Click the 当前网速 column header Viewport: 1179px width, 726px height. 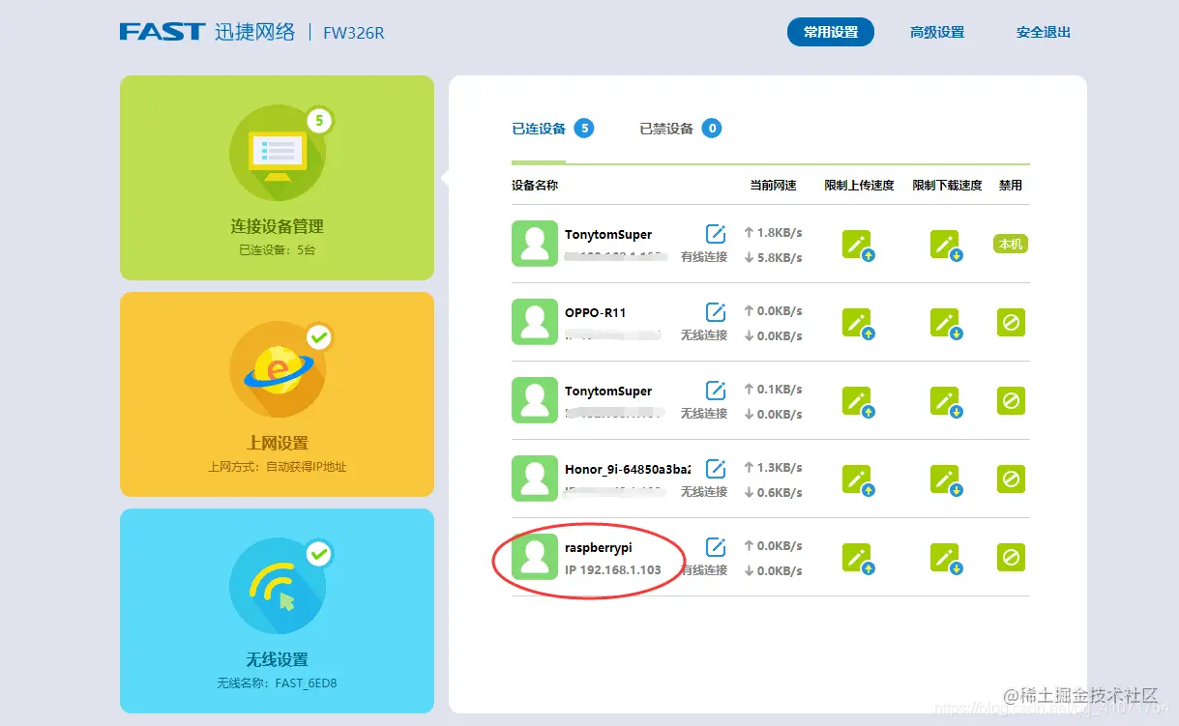coord(773,185)
